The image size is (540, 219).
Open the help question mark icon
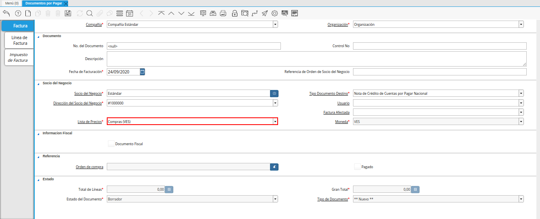click(x=18, y=13)
